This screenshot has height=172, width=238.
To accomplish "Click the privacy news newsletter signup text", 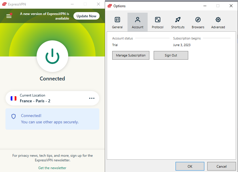I will 52,158.
